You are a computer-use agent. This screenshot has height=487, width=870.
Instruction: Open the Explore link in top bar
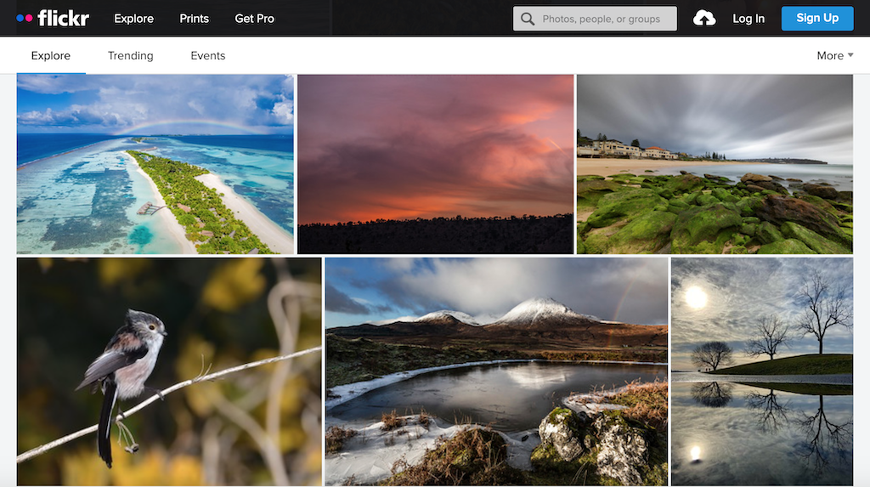coord(133,19)
